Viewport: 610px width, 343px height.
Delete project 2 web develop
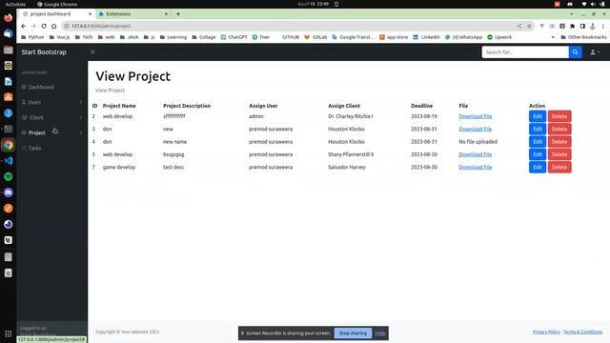tap(559, 116)
